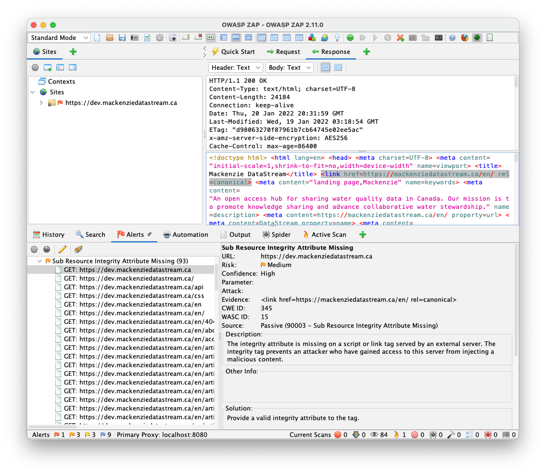546x475 pixels.
Task: Open the Active Scan tab
Action: tap(324, 235)
